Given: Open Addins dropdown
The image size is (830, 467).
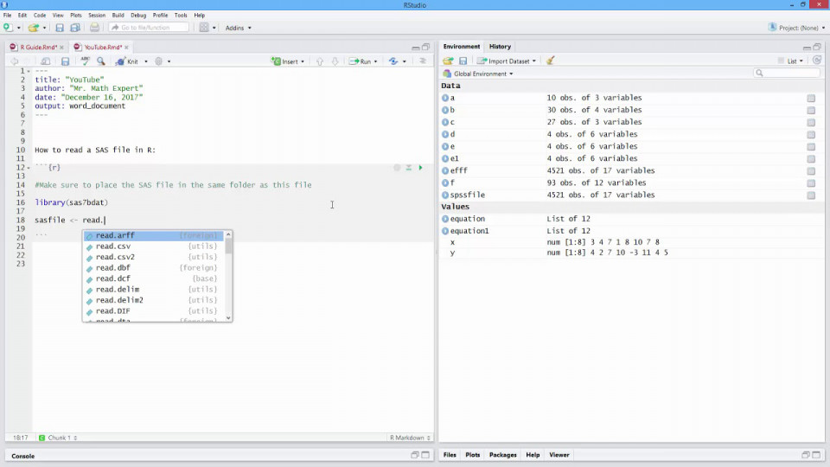Looking at the screenshot, I should point(239,28).
